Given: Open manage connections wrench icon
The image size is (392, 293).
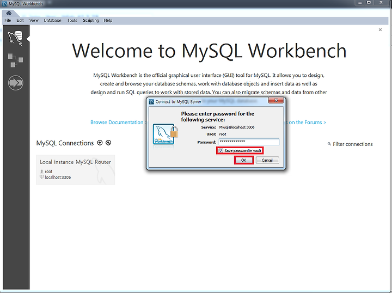Looking at the screenshot, I should pos(108,143).
